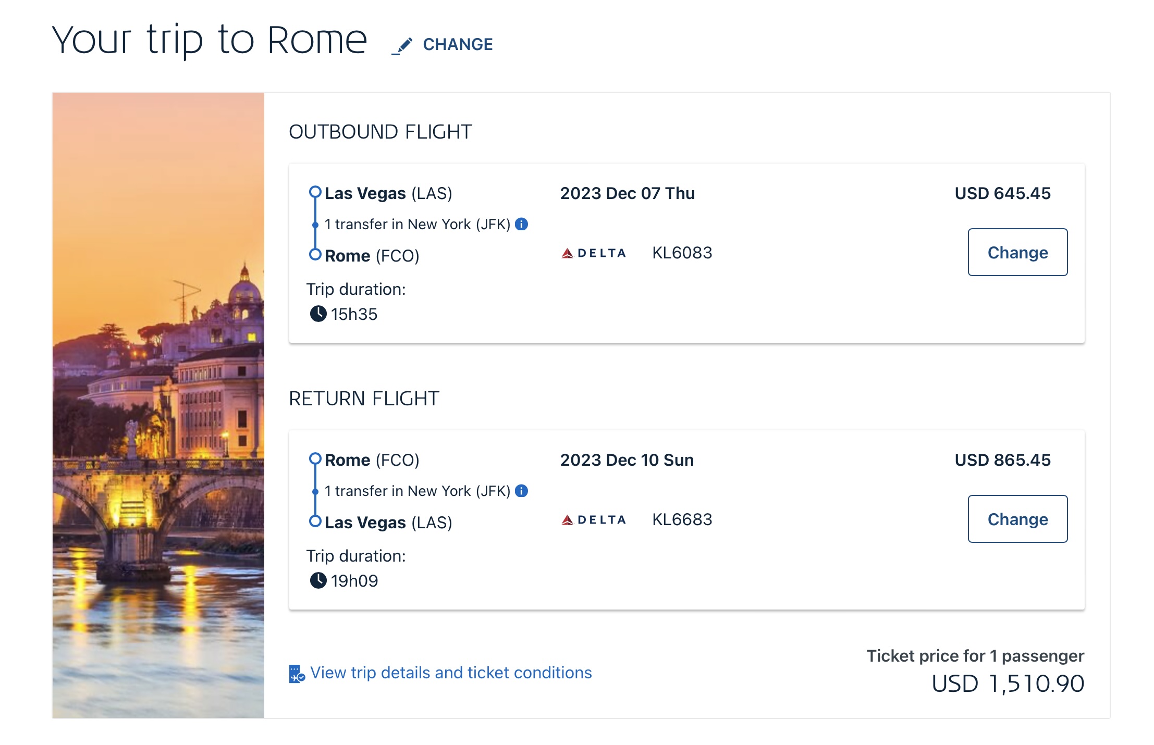Click the Change button for outbound flight
The width and height of the screenshot is (1154, 745).
[x=1017, y=252]
